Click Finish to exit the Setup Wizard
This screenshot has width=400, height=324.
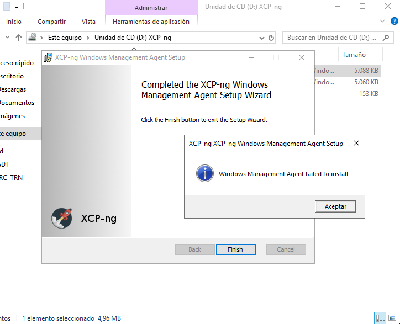pos(235,249)
